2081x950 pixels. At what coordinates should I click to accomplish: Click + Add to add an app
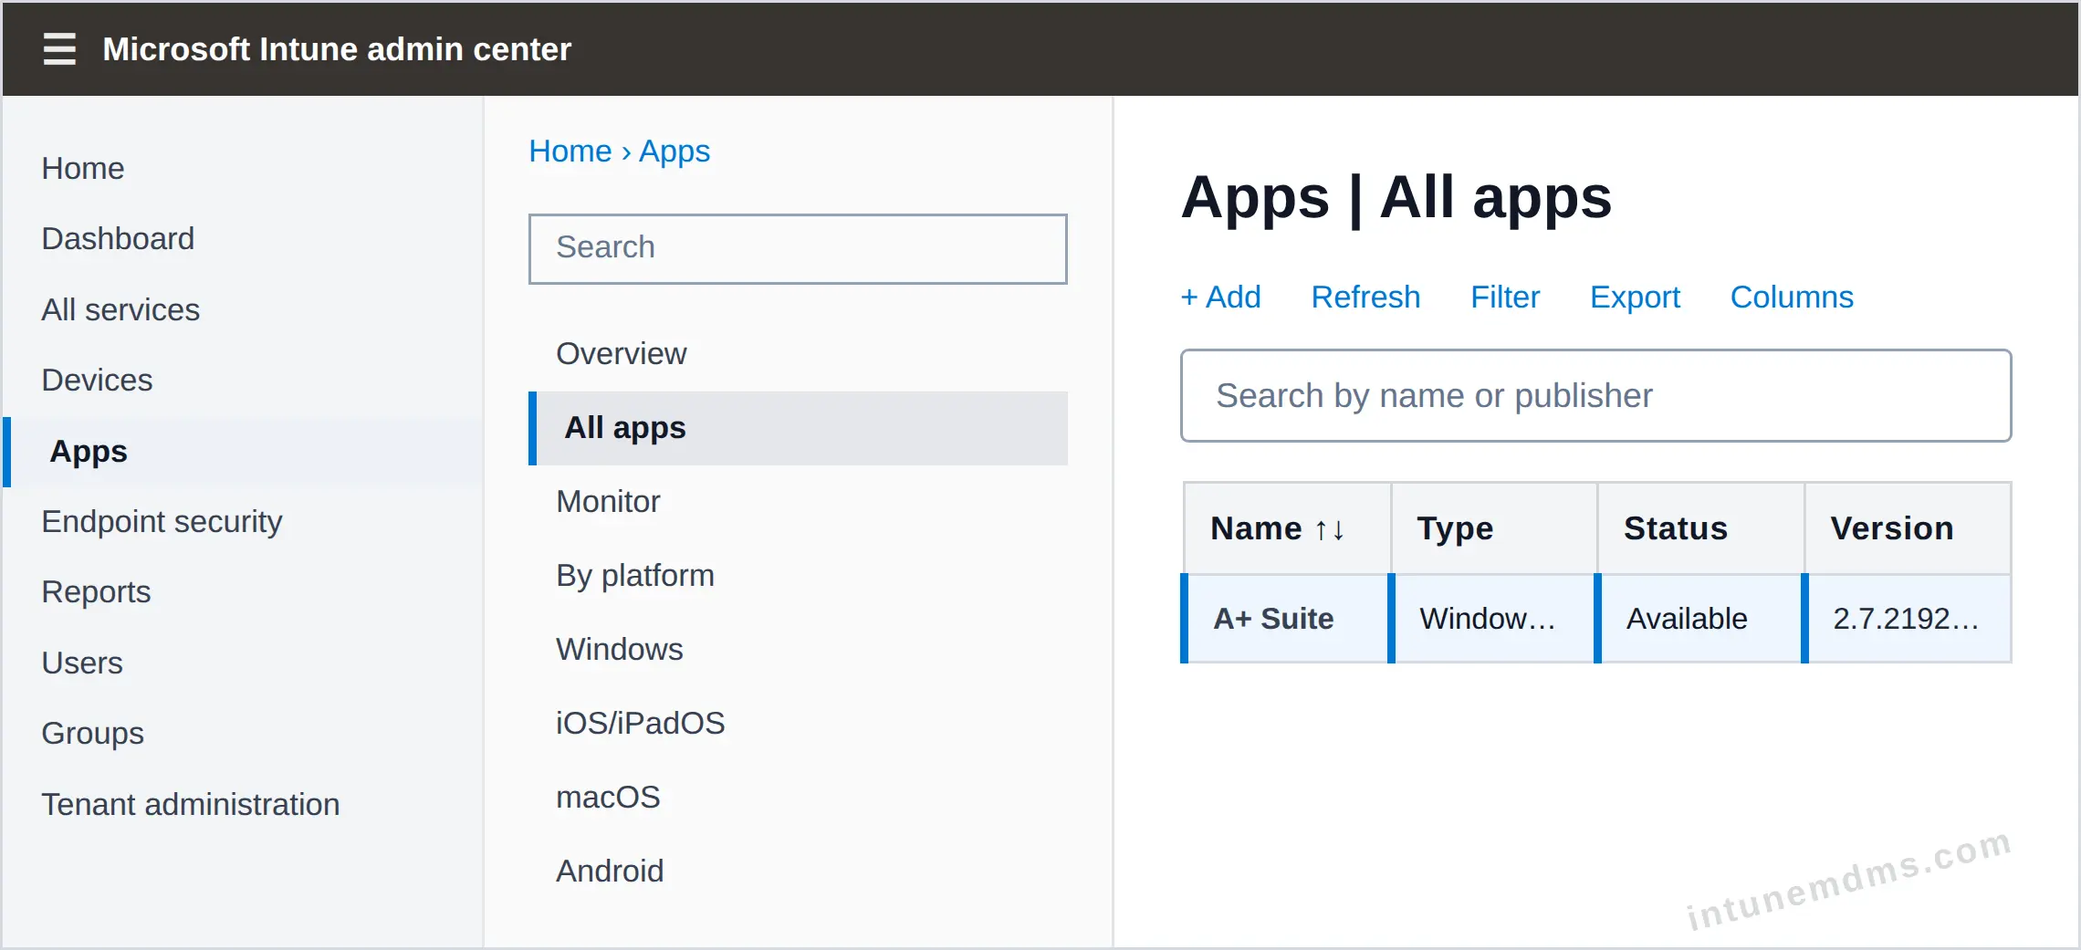click(x=1220, y=297)
